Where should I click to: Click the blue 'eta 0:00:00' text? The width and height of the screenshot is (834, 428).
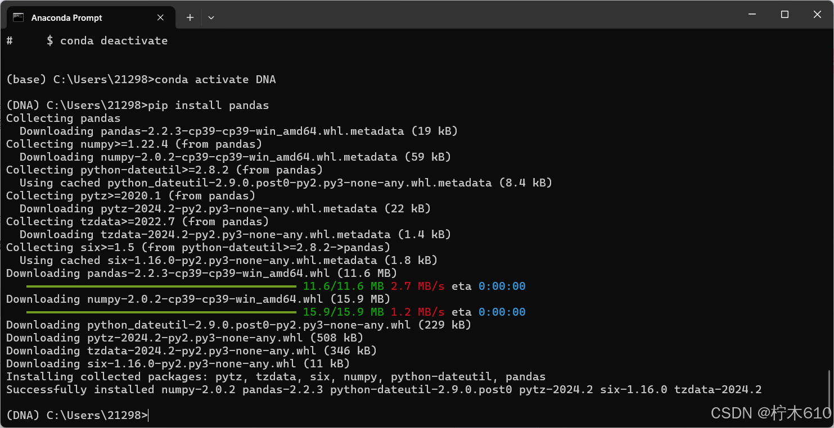point(488,286)
